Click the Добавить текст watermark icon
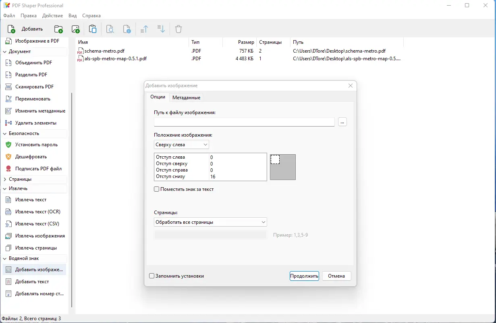496x323 pixels. point(8,282)
